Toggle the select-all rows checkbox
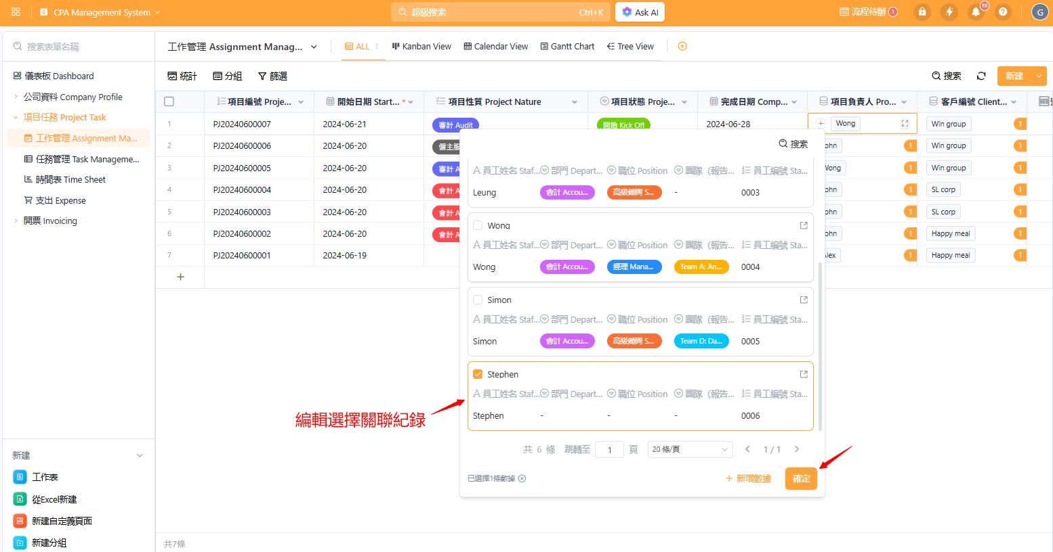 169,101
